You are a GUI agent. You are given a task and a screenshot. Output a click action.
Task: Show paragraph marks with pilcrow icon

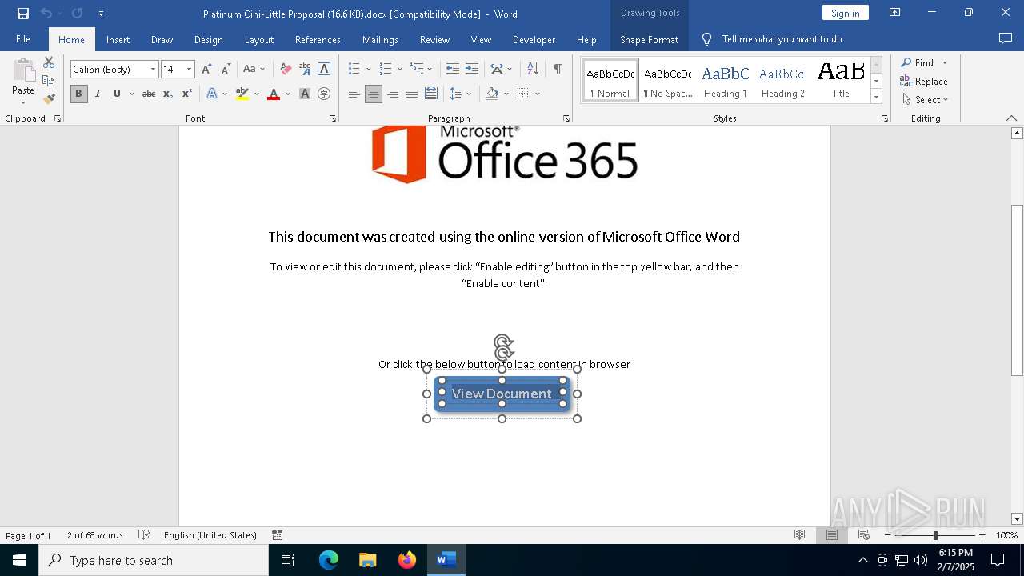557,69
